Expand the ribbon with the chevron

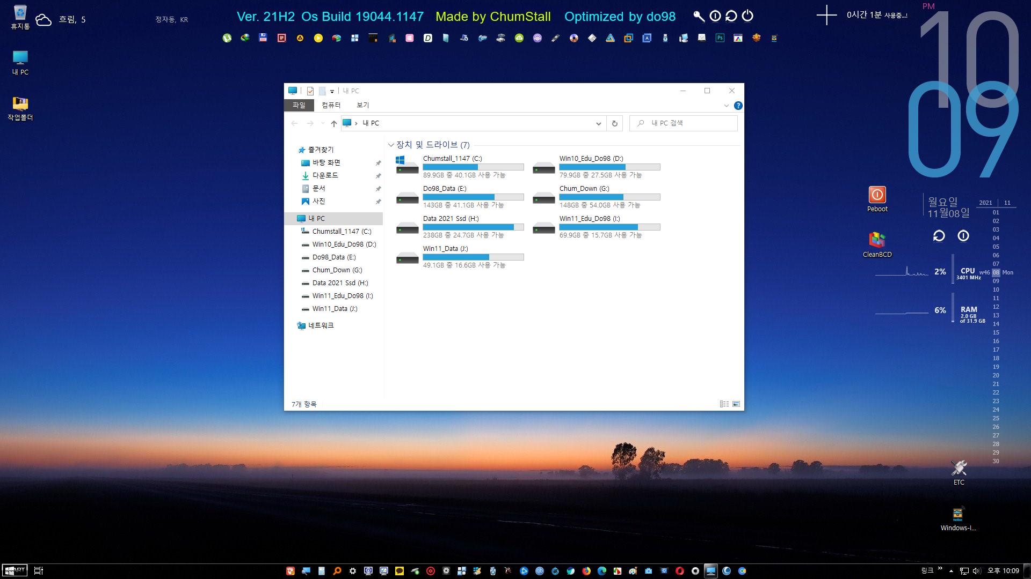[x=726, y=106]
